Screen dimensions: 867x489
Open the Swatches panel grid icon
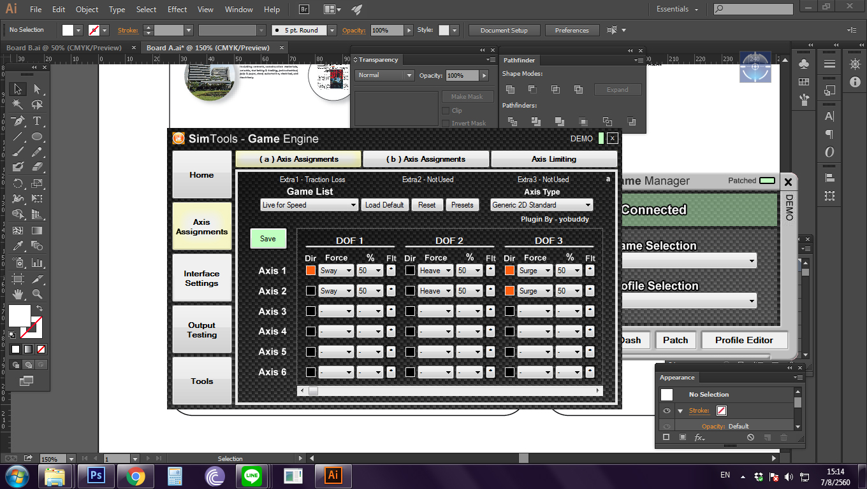tap(804, 82)
